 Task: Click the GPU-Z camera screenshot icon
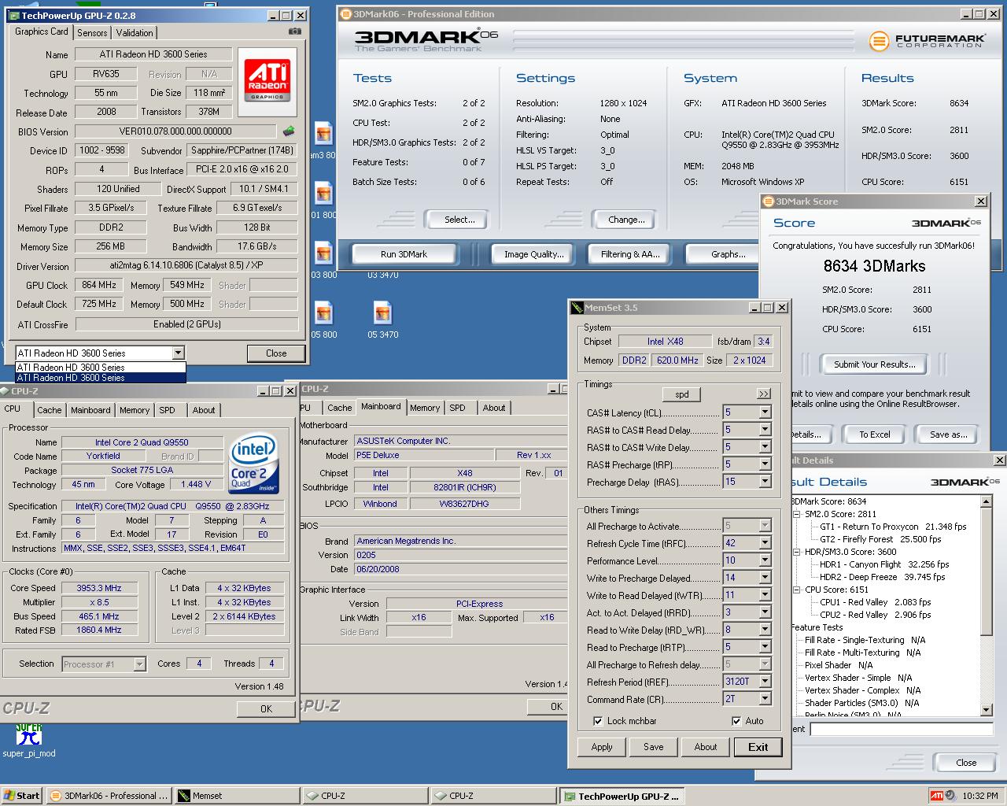tap(295, 31)
